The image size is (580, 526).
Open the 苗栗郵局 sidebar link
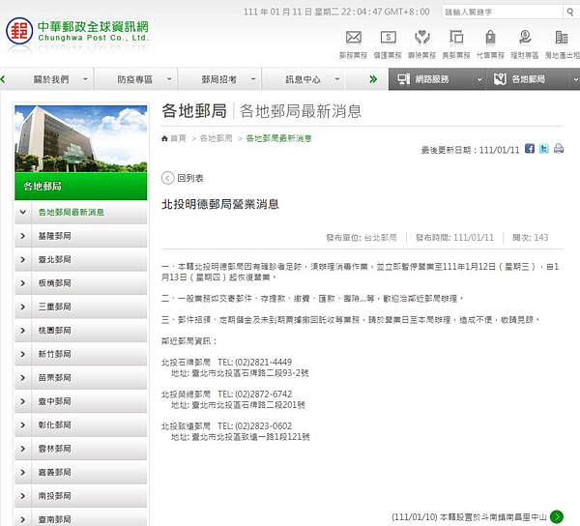[55, 378]
